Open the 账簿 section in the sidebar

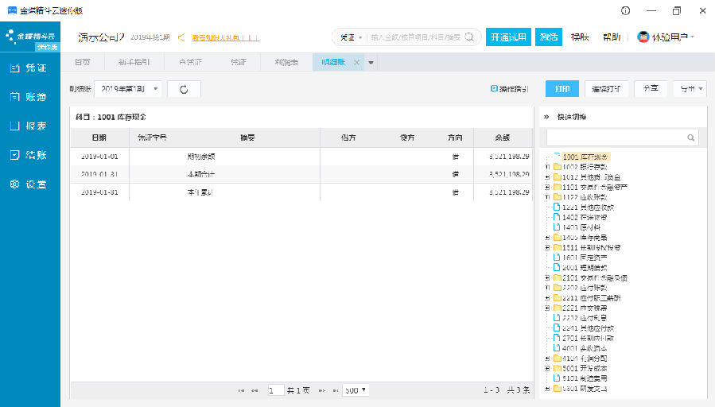pos(29,97)
